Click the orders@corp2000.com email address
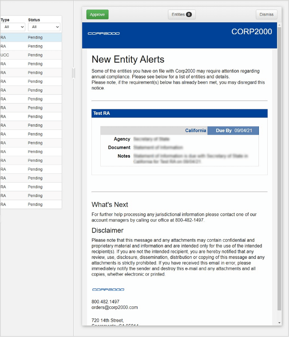This screenshot has width=289, height=337. tap(115, 307)
